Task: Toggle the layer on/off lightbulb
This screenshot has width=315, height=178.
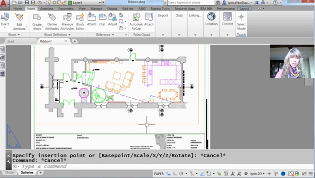Action: coord(49,2)
